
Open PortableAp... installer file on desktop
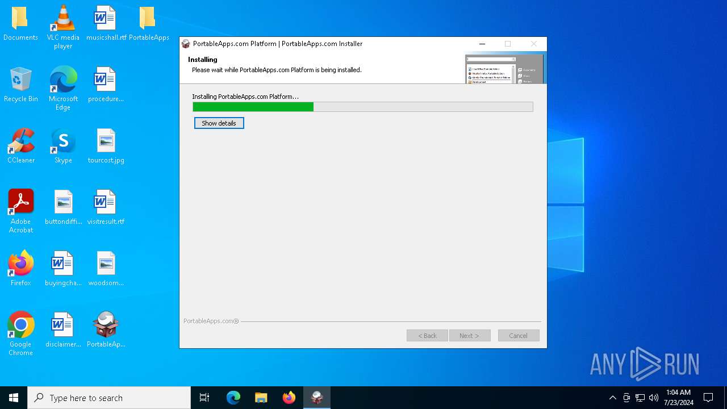coord(106,330)
